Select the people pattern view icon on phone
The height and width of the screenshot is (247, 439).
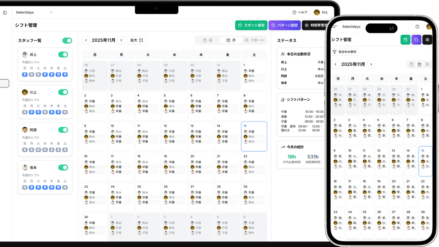click(427, 64)
